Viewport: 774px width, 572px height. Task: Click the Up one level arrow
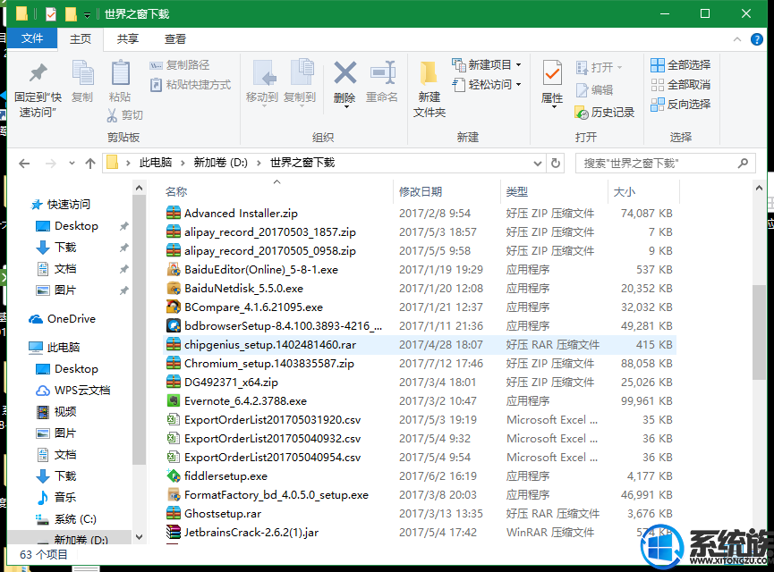[x=90, y=164]
